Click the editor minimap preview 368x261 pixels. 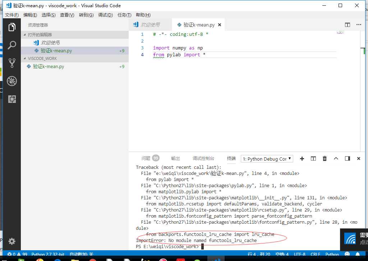click(x=340, y=32)
